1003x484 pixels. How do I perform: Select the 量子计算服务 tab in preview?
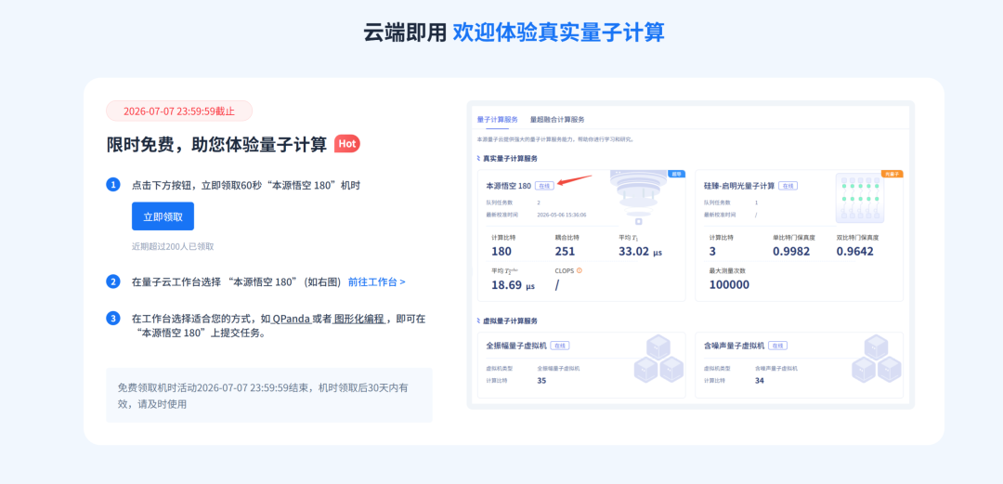[497, 119]
